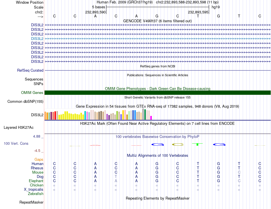The image size is (271, 209).
Task: Click the 4.88 conservation scale maximum
Action: point(37,136)
